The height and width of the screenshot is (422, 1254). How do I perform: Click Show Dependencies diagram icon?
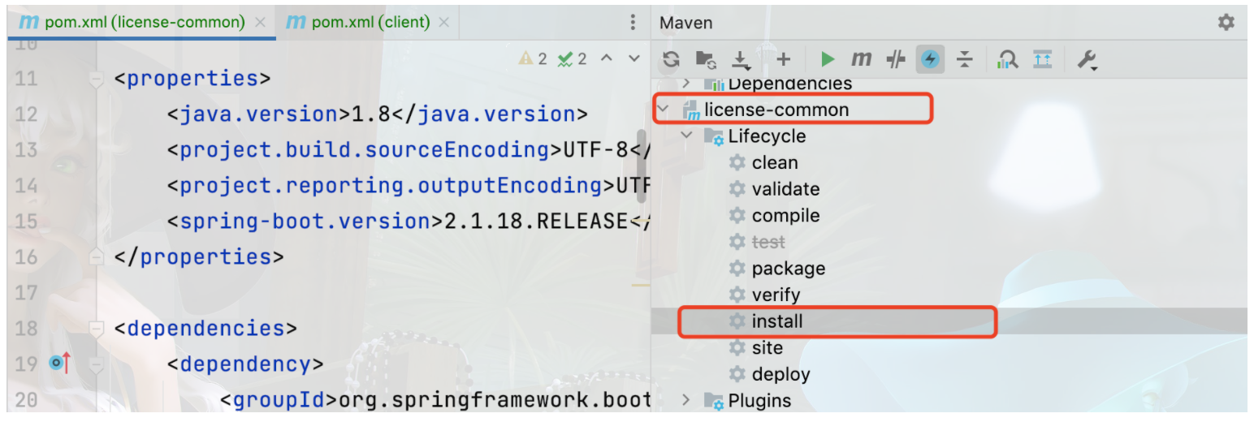[x=1042, y=59]
